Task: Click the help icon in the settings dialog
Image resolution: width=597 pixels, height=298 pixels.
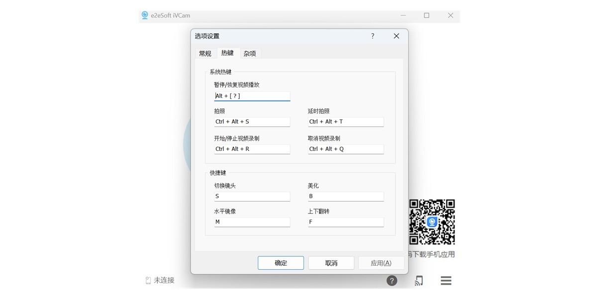Action: click(372, 36)
